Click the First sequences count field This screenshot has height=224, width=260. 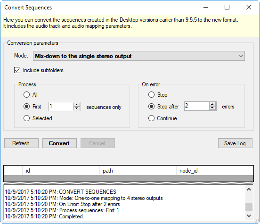tap(61, 107)
